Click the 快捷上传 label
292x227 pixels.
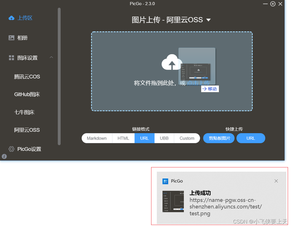[234, 129]
